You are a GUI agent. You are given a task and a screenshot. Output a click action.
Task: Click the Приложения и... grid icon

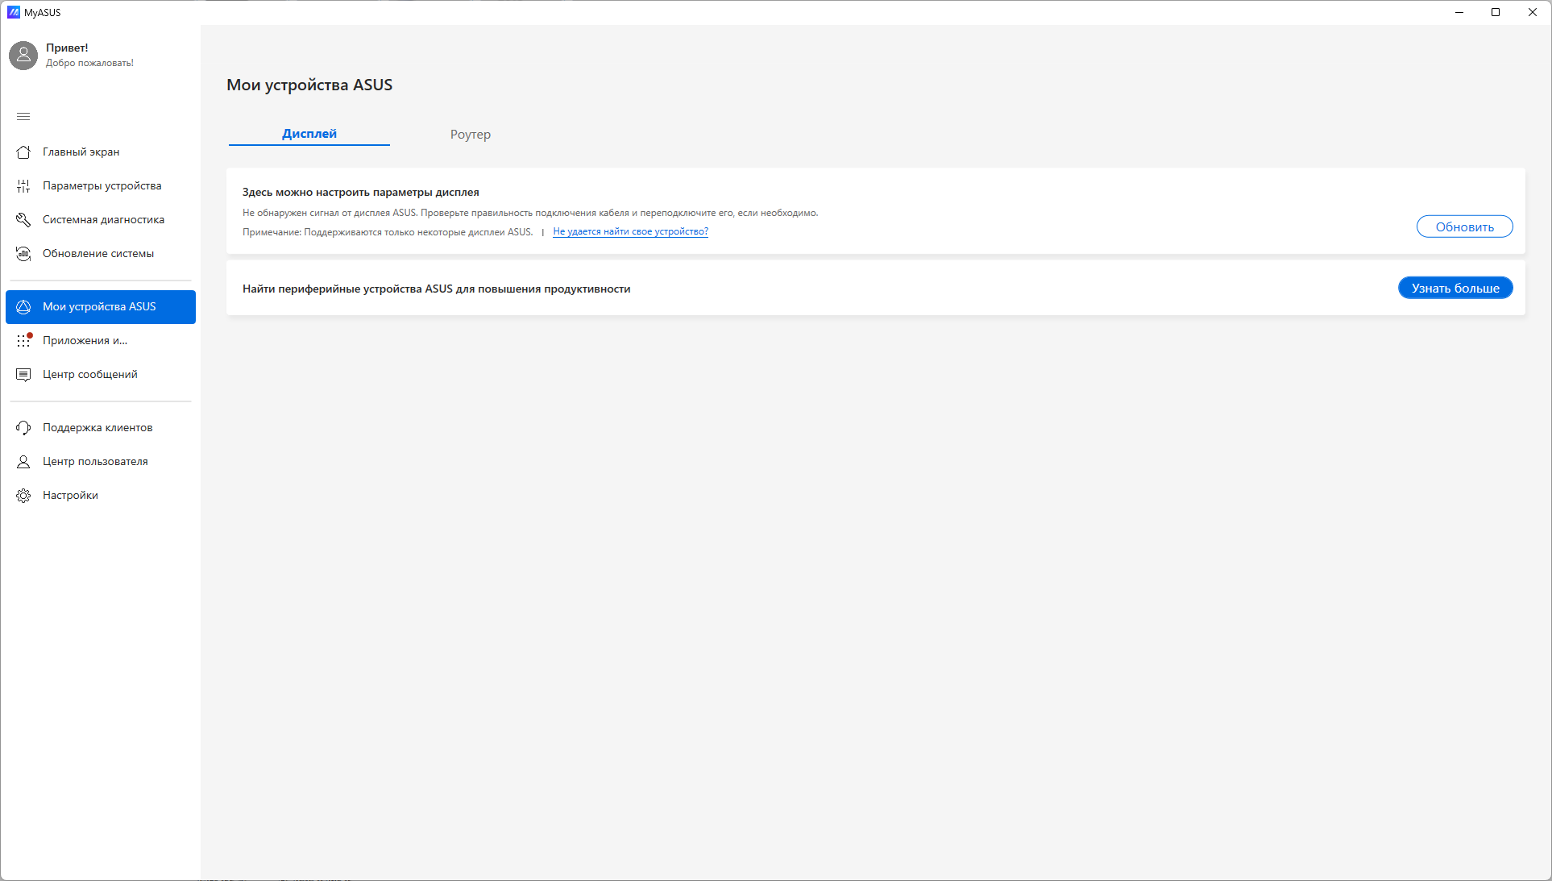[23, 341]
